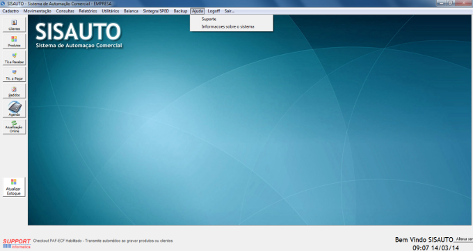Open the Relatórios menu
Viewport: 473px width, 251px height.
tap(88, 11)
